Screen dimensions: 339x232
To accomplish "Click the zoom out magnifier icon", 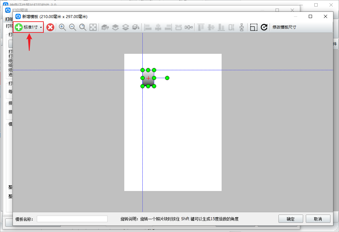I will (72, 27).
